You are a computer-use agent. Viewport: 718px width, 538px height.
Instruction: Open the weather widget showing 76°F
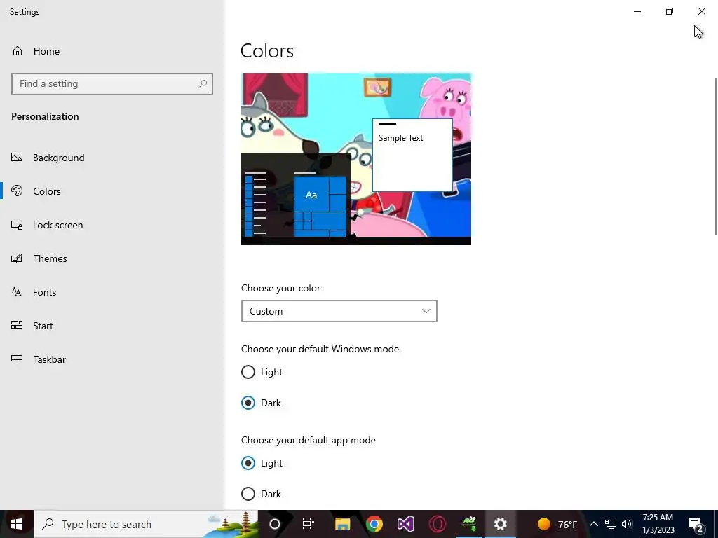tap(557, 524)
